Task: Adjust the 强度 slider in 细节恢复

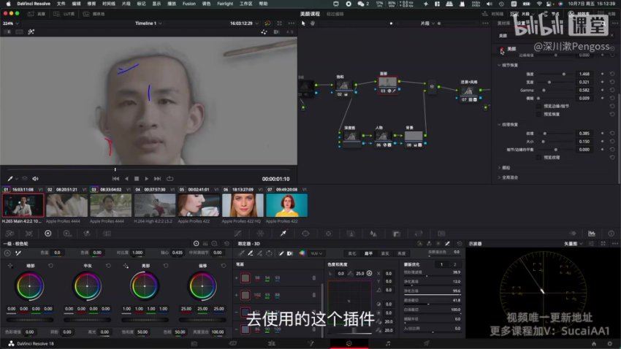Action: coord(554,74)
